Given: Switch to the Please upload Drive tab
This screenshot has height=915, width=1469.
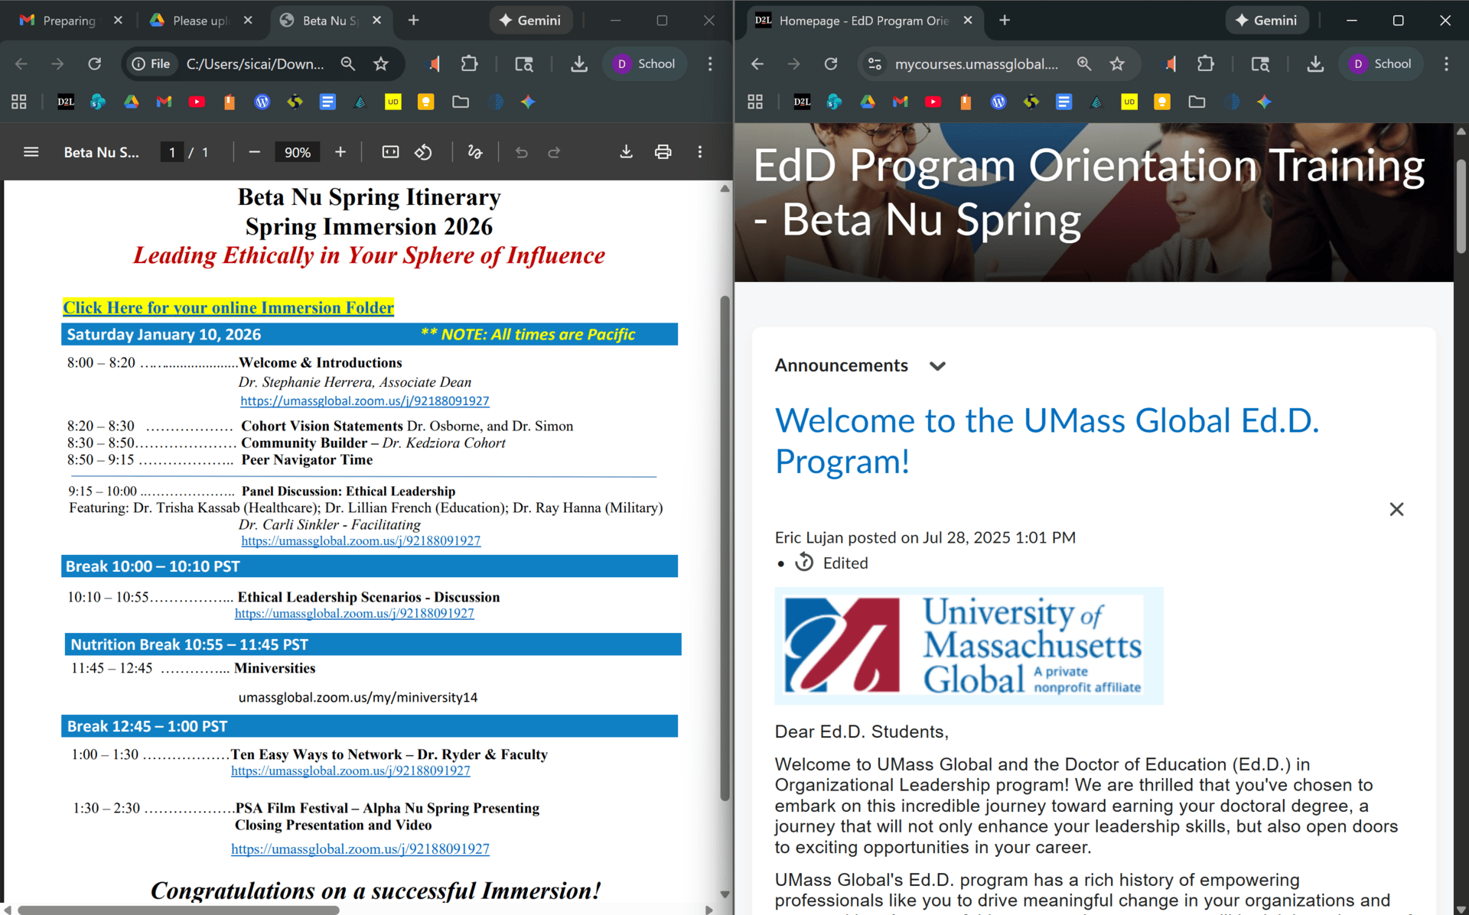Looking at the screenshot, I should point(200,21).
